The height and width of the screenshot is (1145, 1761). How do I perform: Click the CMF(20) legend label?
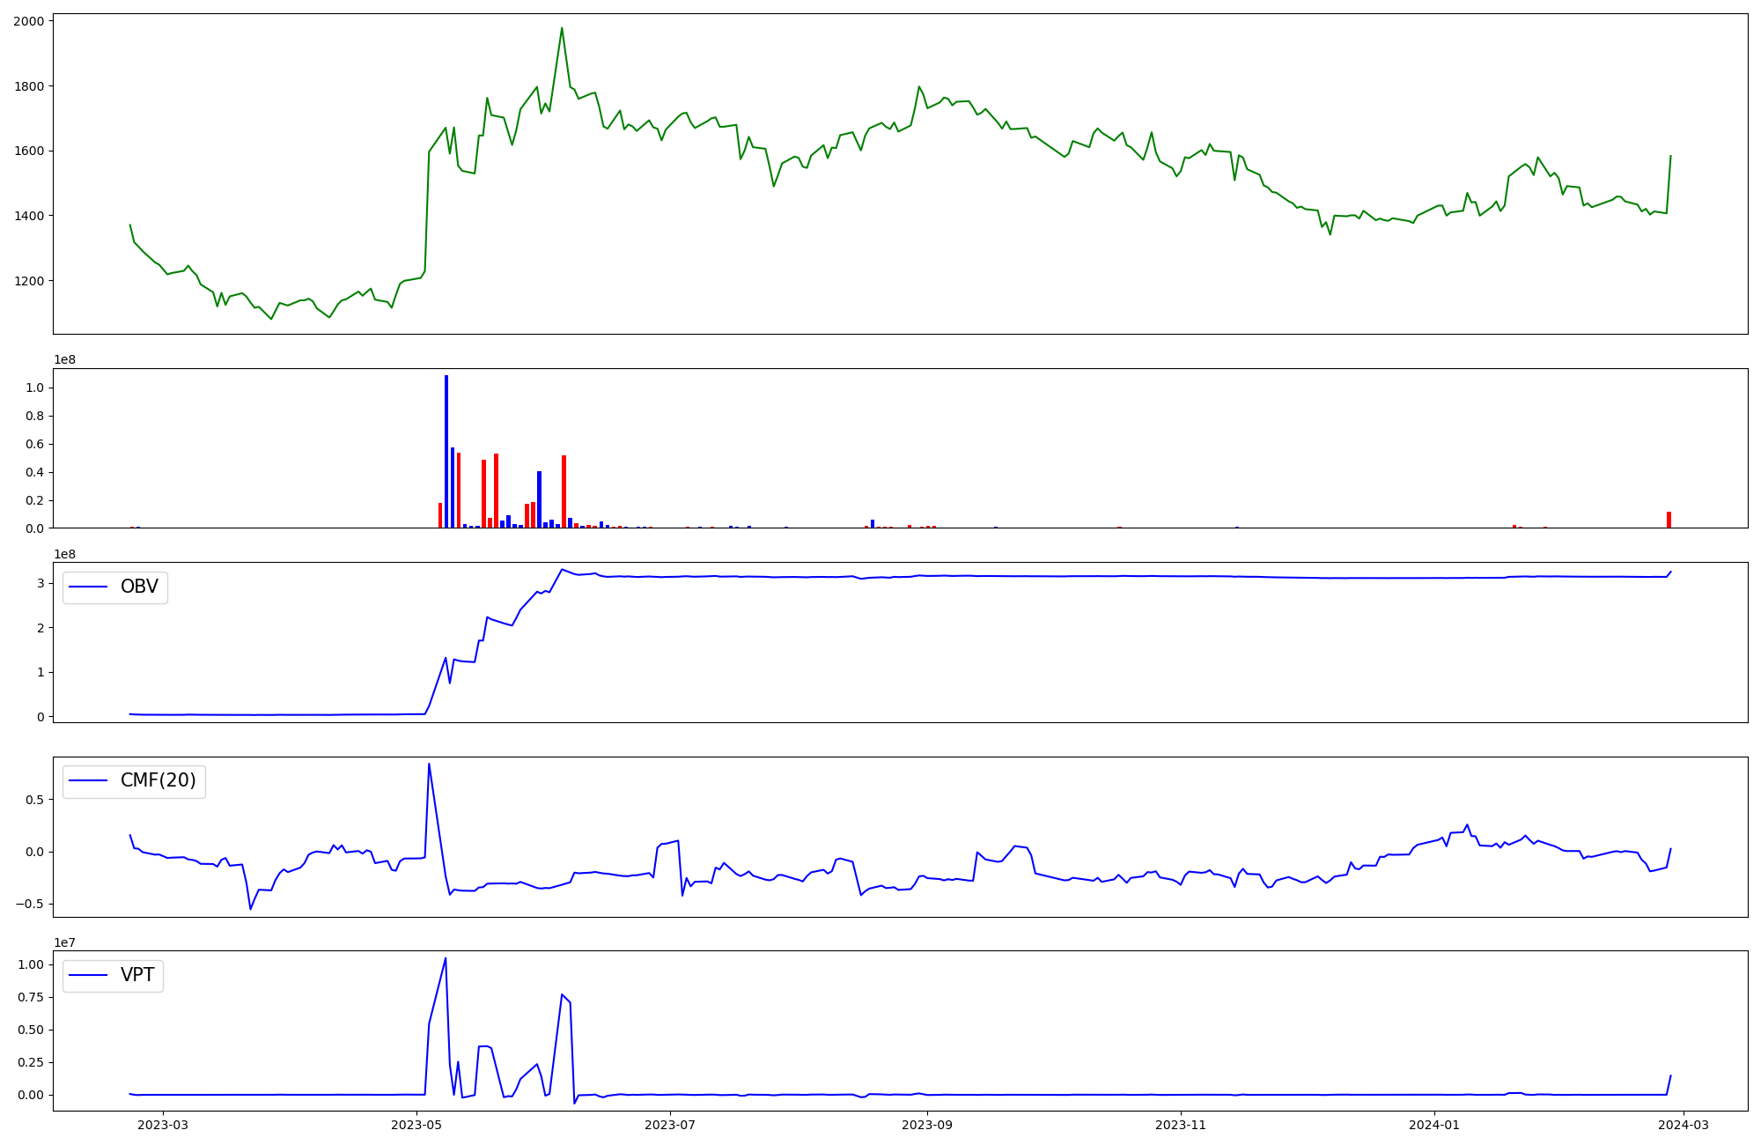pos(158,781)
